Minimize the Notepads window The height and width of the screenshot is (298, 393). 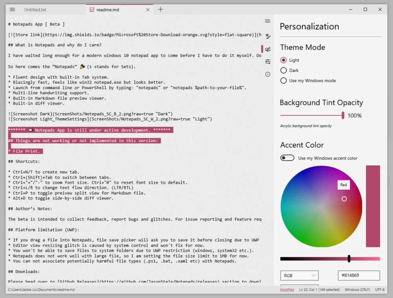pyautogui.click(x=351, y=9)
